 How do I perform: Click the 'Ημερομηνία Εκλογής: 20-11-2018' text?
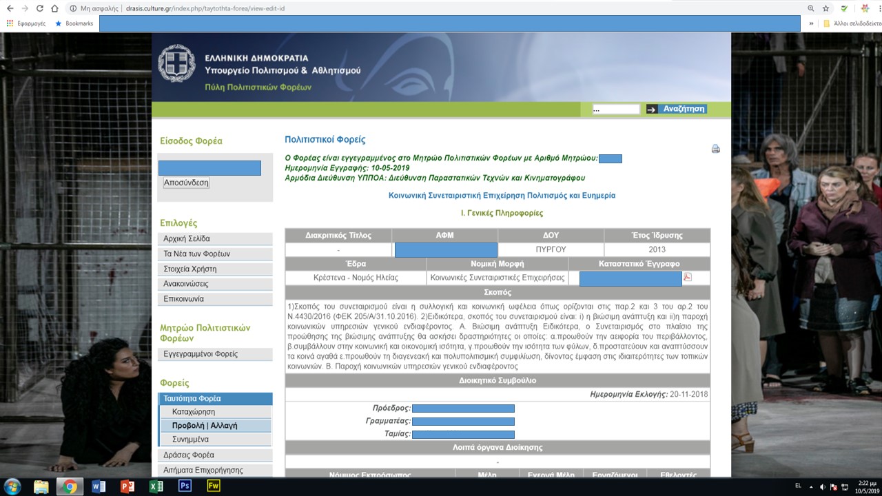tap(649, 395)
